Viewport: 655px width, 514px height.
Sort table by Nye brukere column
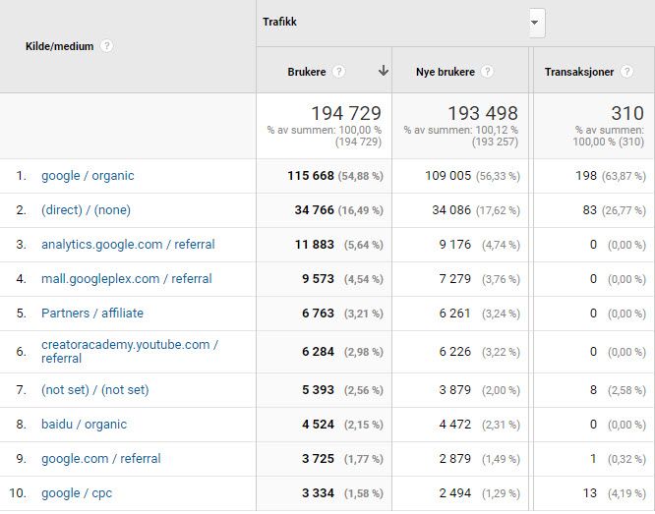[x=446, y=72]
